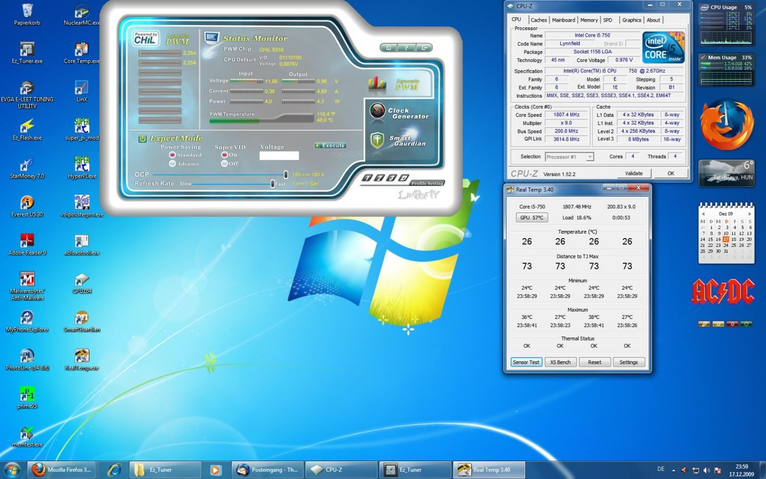Viewport: 766px width, 479px height.
Task: Switch to the SPD tab in CPU-Z
Action: (608, 20)
